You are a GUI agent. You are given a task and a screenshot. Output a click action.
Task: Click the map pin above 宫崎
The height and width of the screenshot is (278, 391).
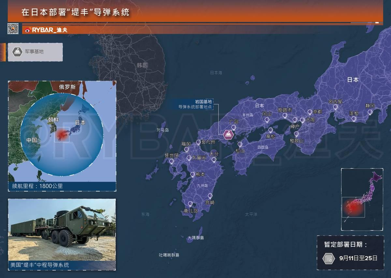(210, 196)
